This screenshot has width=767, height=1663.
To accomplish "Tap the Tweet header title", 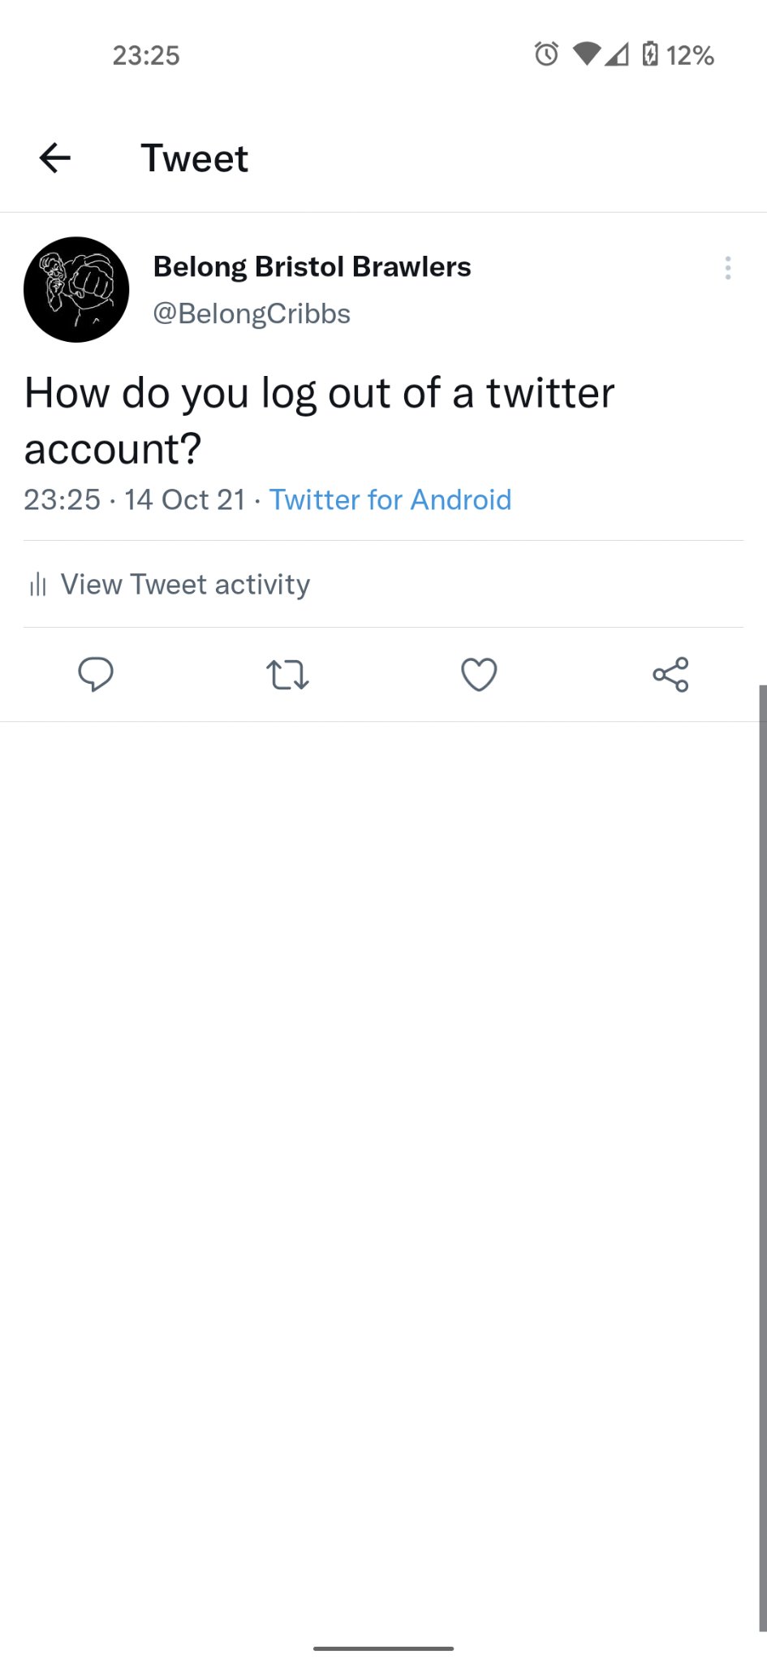I will (195, 158).
